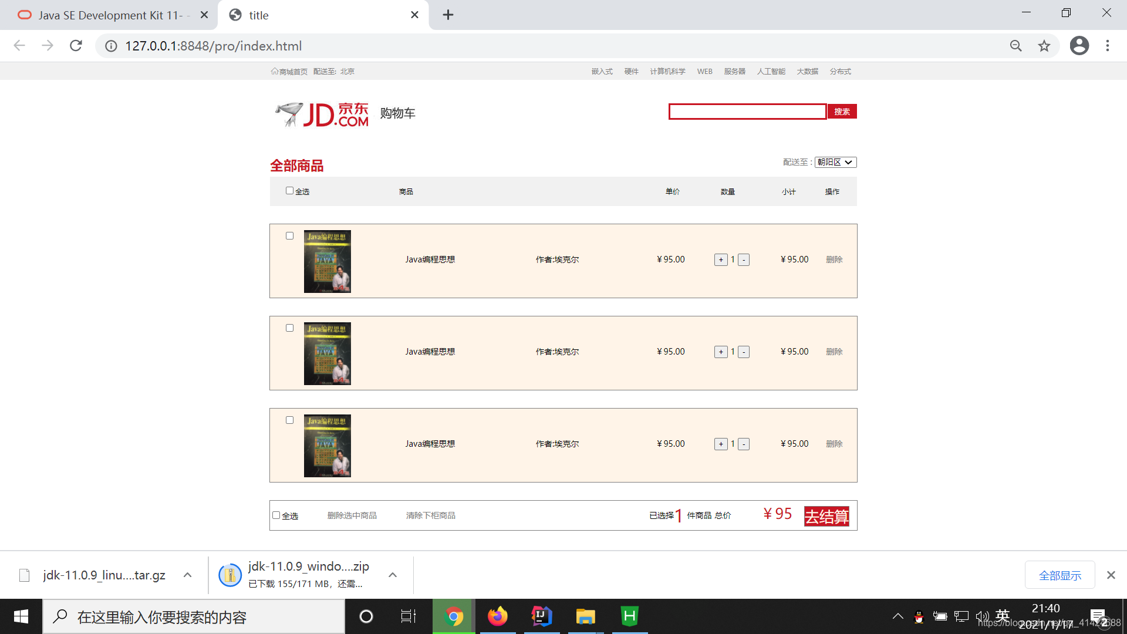Open the 人工智能 navigation link
1127x634 pixels.
771,72
